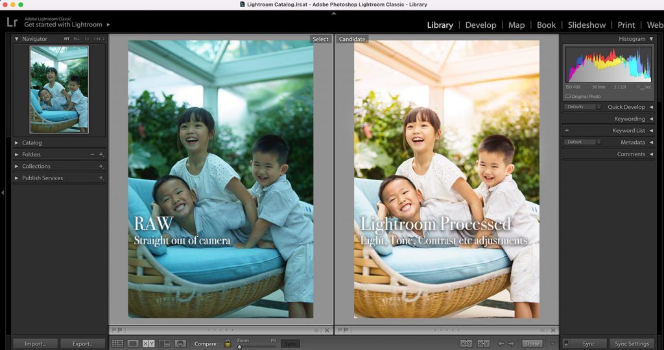664x350 pixels.
Task: Close the Candidate photo pane
Action: click(552, 330)
